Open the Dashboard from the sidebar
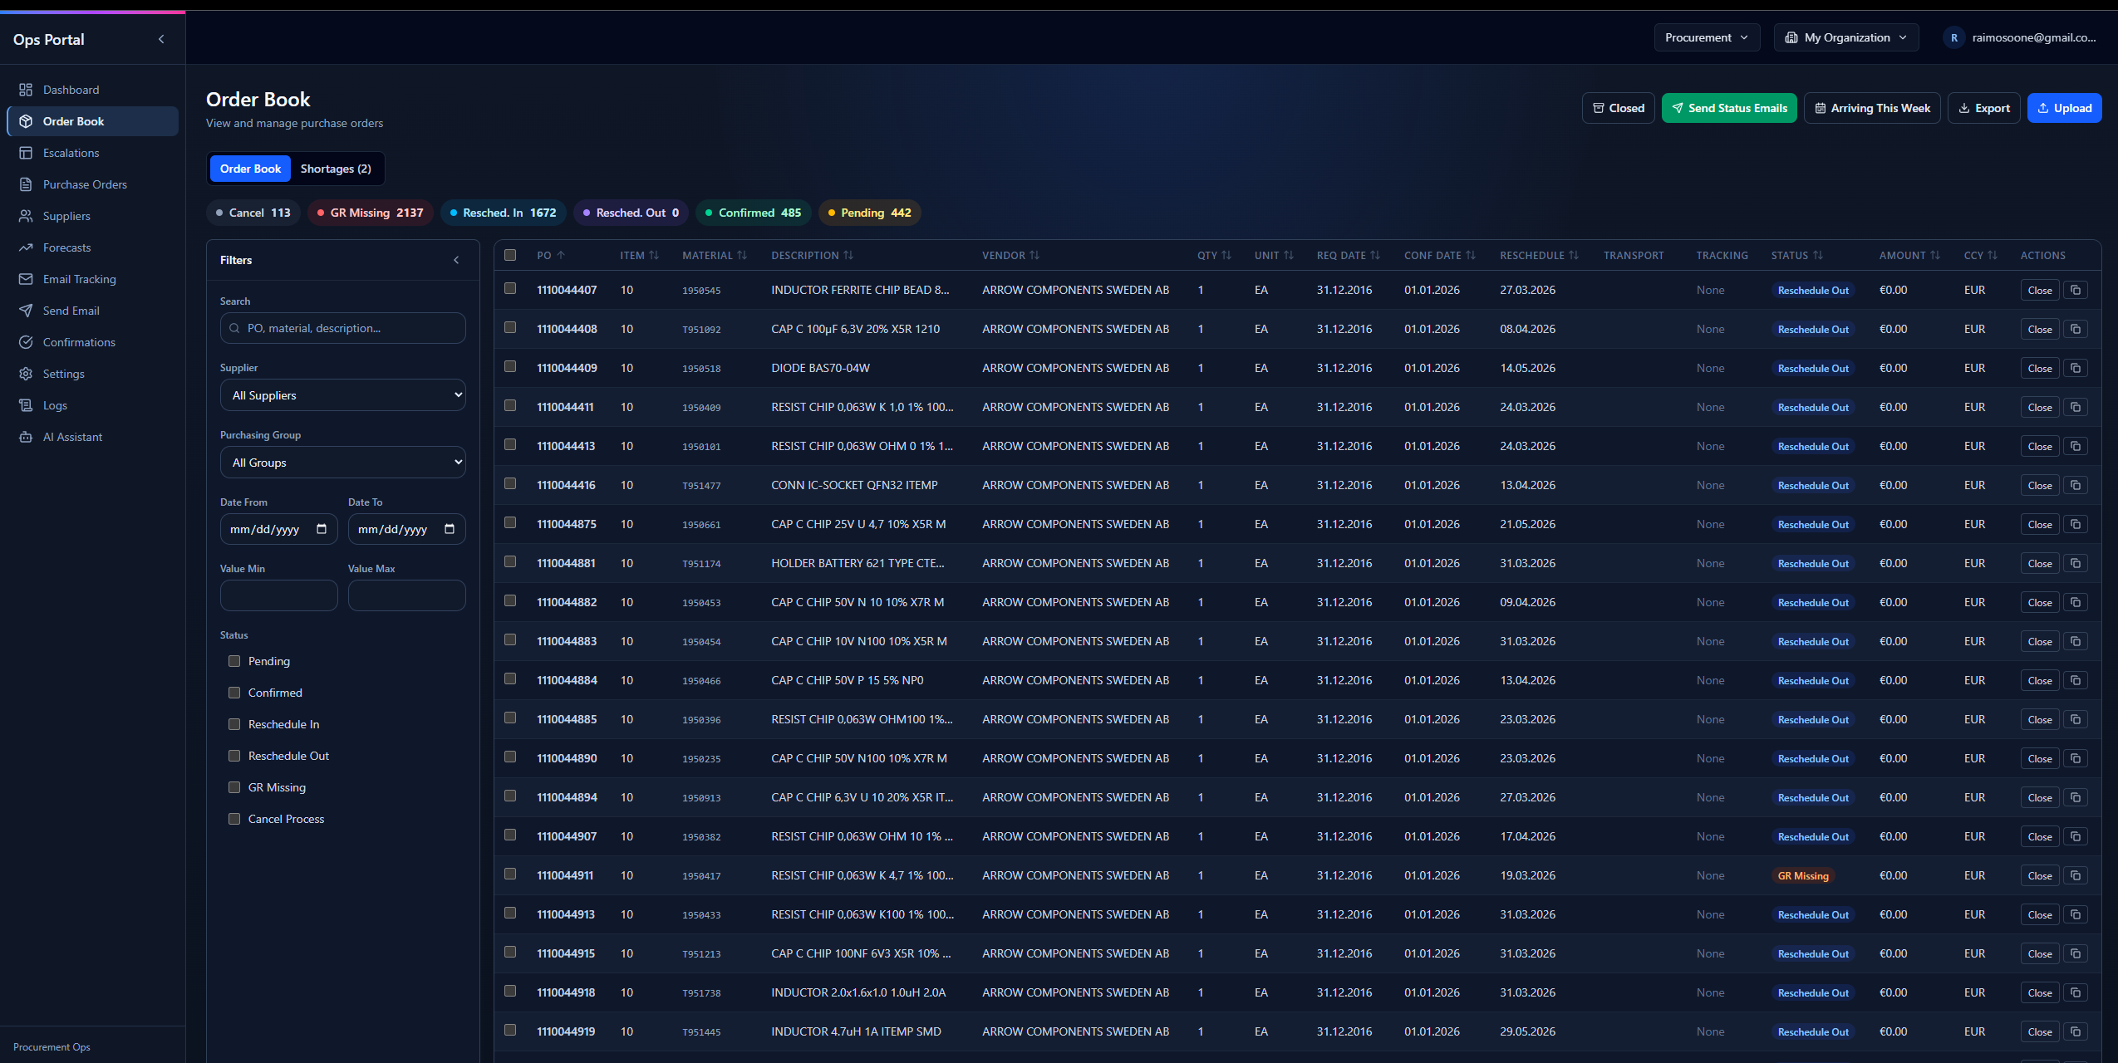Image resolution: width=2118 pixels, height=1063 pixels. (x=71, y=90)
